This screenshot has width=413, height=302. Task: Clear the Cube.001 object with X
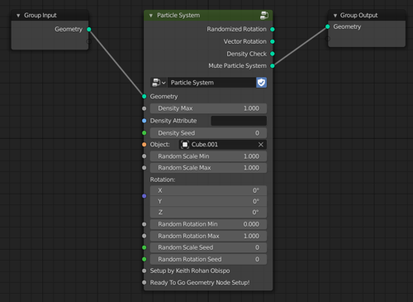click(x=261, y=145)
